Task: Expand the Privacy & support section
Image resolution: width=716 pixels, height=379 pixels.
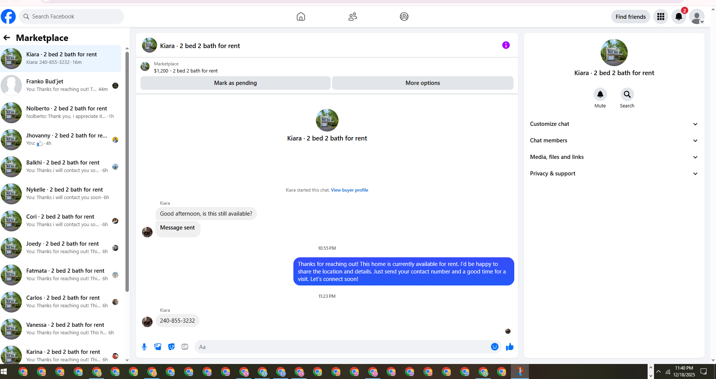Action: [614, 174]
